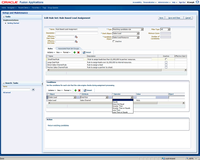Click the Search Tasks Name field
This screenshot has height=160, width=200.
[x=17, y=89]
